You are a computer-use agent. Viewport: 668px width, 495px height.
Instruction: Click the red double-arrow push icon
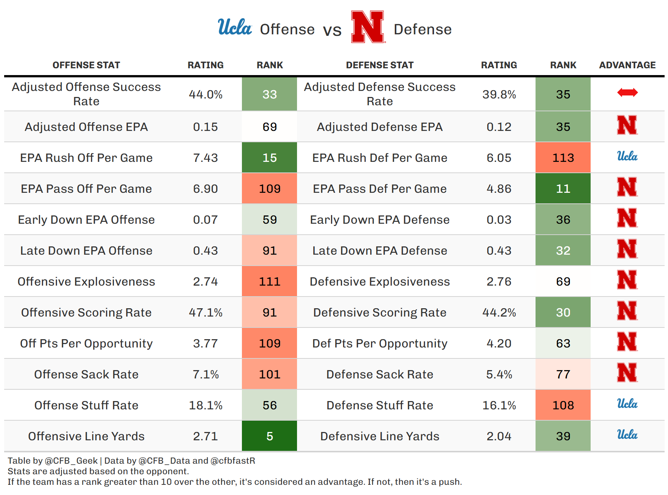click(x=627, y=92)
